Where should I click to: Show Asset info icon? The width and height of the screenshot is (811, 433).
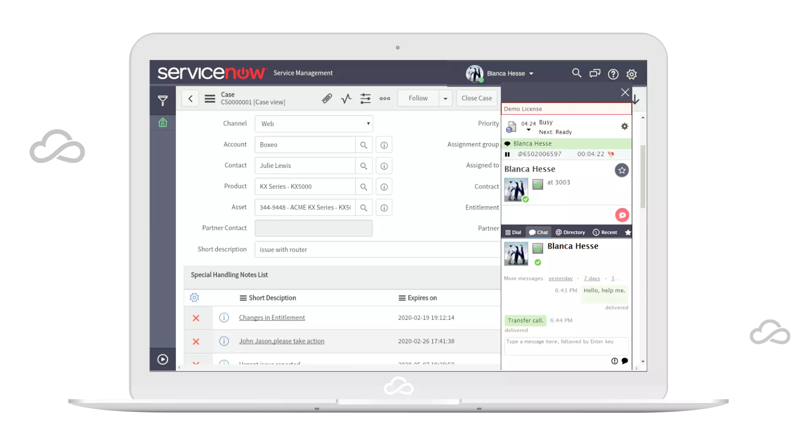(384, 208)
